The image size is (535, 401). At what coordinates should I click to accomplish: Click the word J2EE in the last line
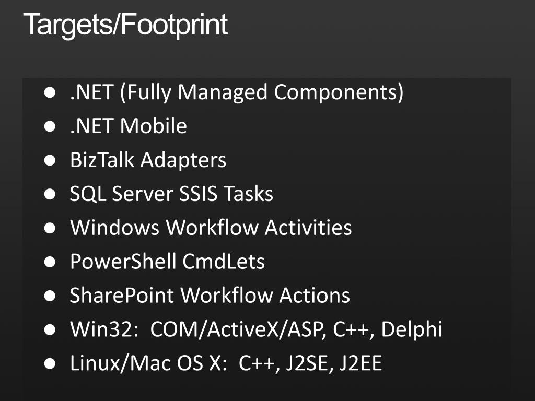pyautogui.click(x=360, y=363)
